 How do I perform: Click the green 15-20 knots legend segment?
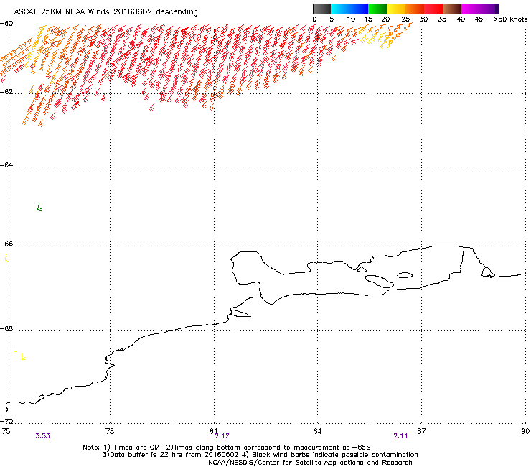click(377, 9)
